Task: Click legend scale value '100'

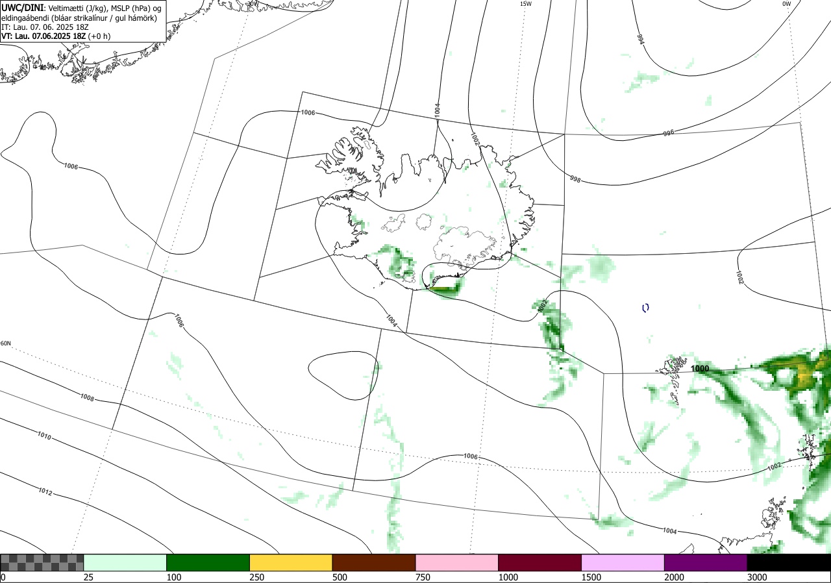Action: tap(174, 577)
